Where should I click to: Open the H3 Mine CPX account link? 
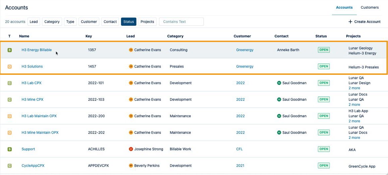pyautogui.click(x=33, y=100)
